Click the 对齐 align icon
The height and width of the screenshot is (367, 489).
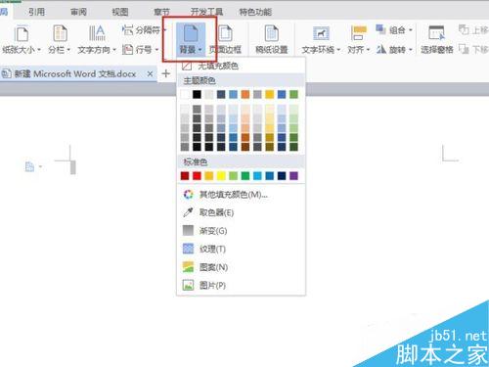click(359, 33)
